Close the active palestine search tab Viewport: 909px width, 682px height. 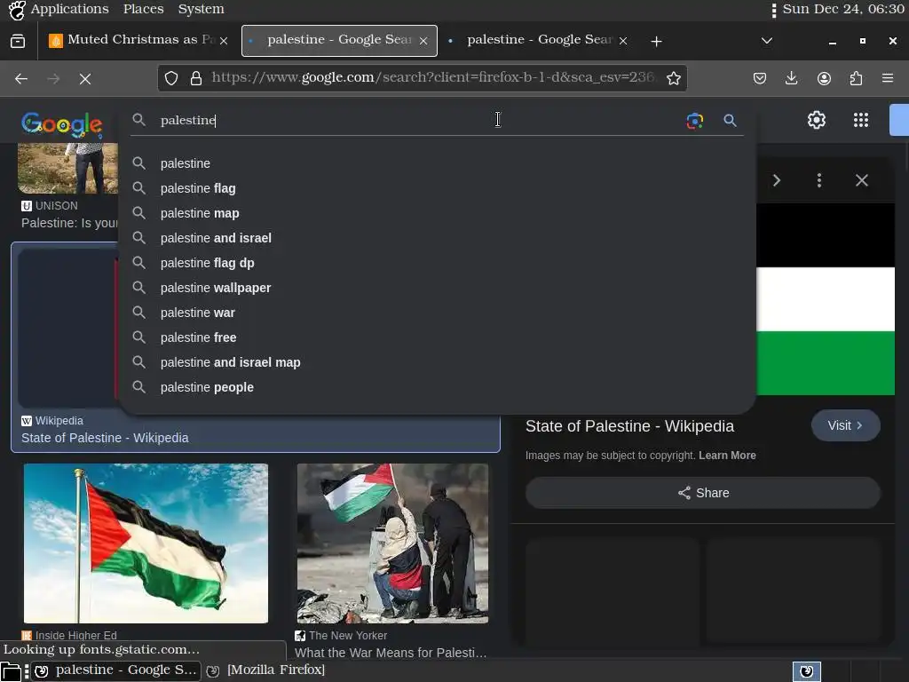pyautogui.click(x=423, y=41)
